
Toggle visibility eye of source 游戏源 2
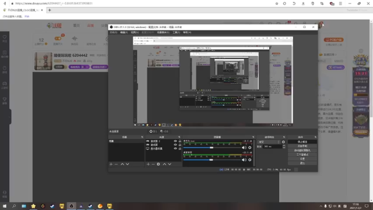(x=175, y=141)
